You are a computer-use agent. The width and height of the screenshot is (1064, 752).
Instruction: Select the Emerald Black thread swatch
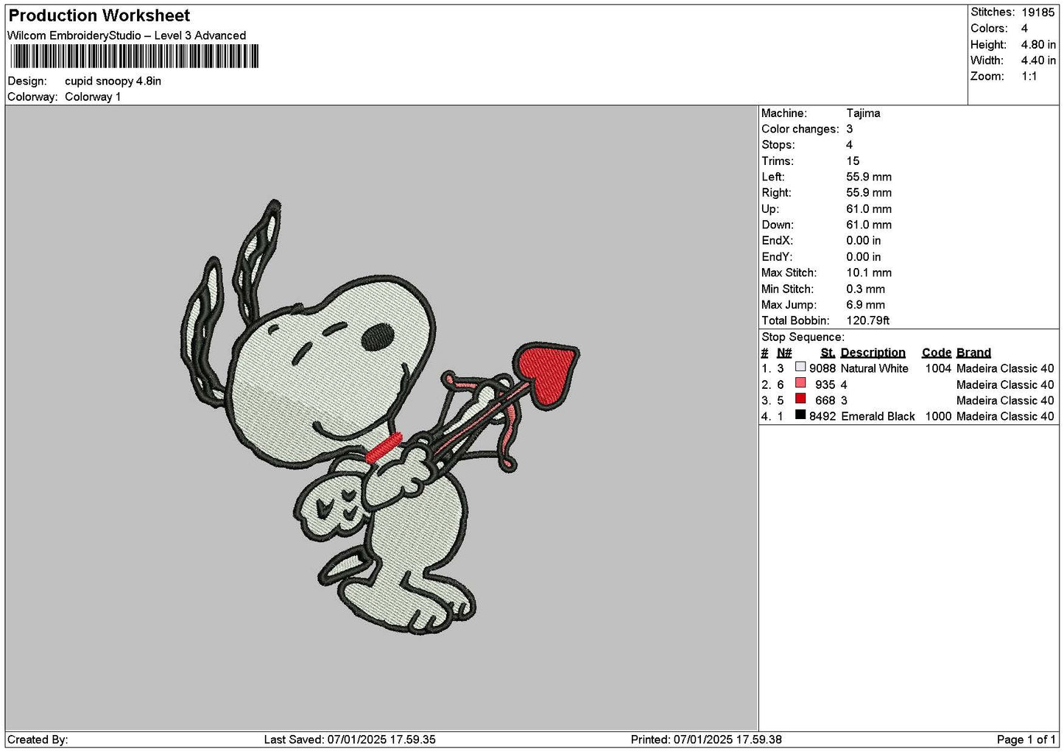[x=800, y=415]
